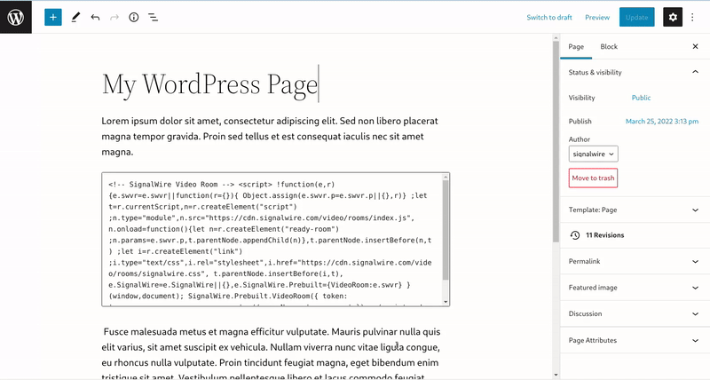The image size is (710, 380).
Task: Close the settings sidebar with X
Action: pyautogui.click(x=695, y=46)
